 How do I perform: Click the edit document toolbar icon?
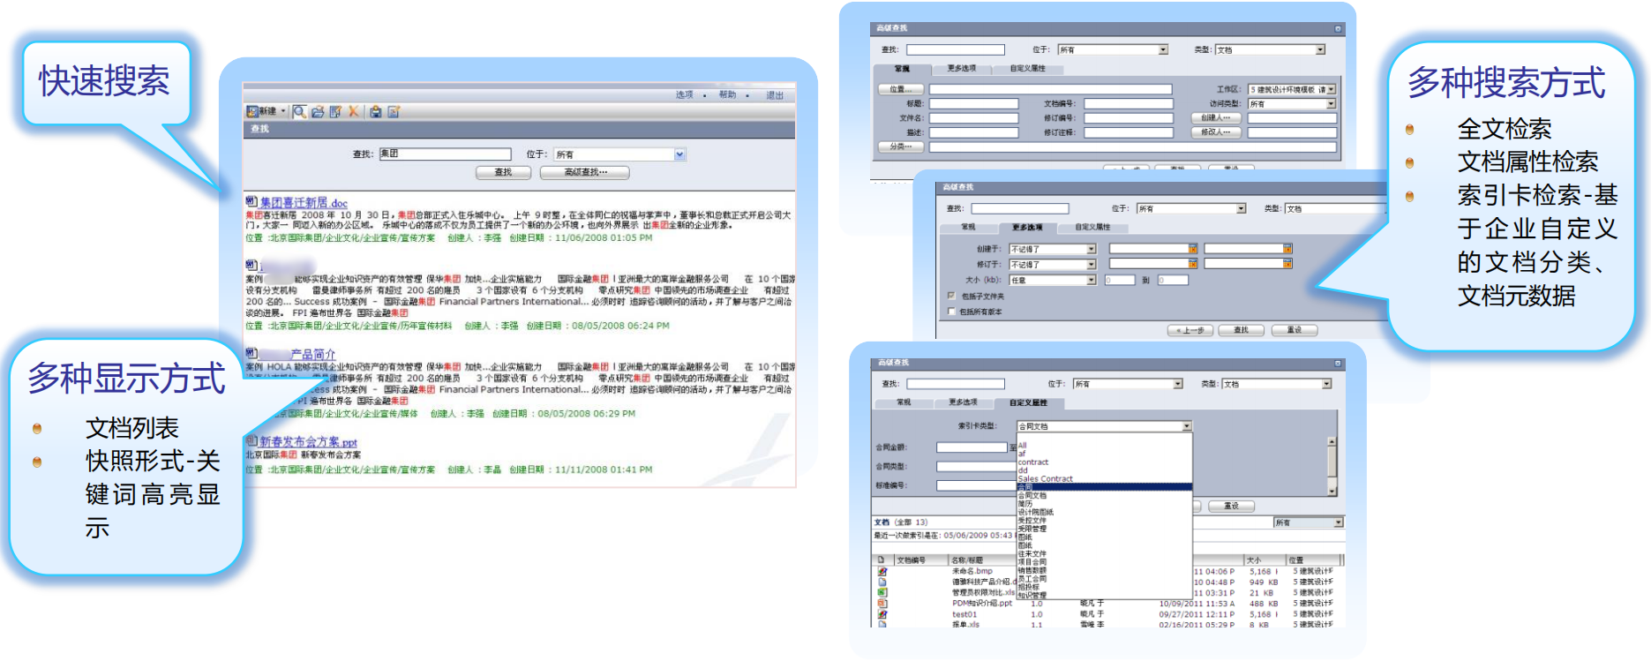[335, 111]
